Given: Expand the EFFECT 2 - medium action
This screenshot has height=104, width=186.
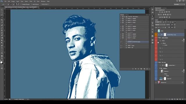Looking at the screenshot, I should click(x=126, y=28).
